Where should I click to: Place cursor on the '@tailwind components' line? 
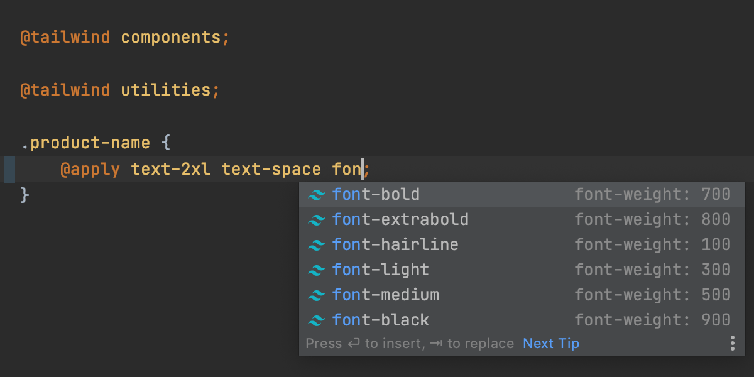pyautogui.click(x=125, y=37)
